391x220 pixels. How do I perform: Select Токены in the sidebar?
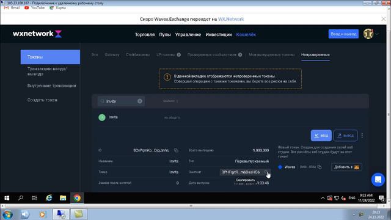pyautogui.click(x=50, y=57)
